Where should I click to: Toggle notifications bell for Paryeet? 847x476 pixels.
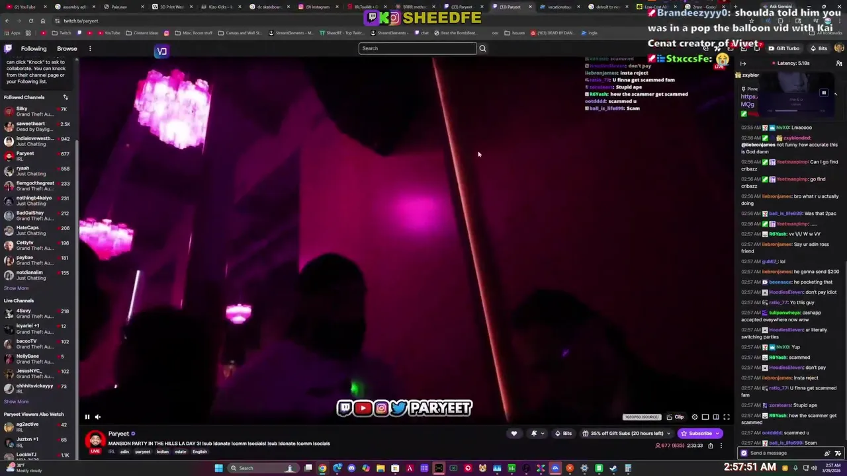pyautogui.click(x=533, y=434)
